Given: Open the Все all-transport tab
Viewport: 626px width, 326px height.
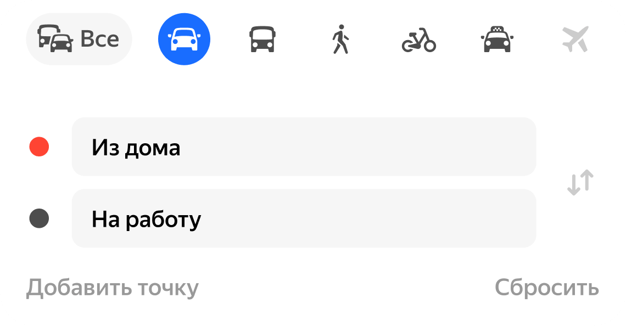Looking at the screenshot, I should 79,39.
